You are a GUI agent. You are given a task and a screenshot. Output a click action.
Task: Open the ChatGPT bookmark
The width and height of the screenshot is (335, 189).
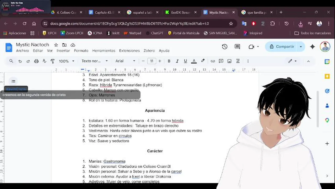coord(154,33)
